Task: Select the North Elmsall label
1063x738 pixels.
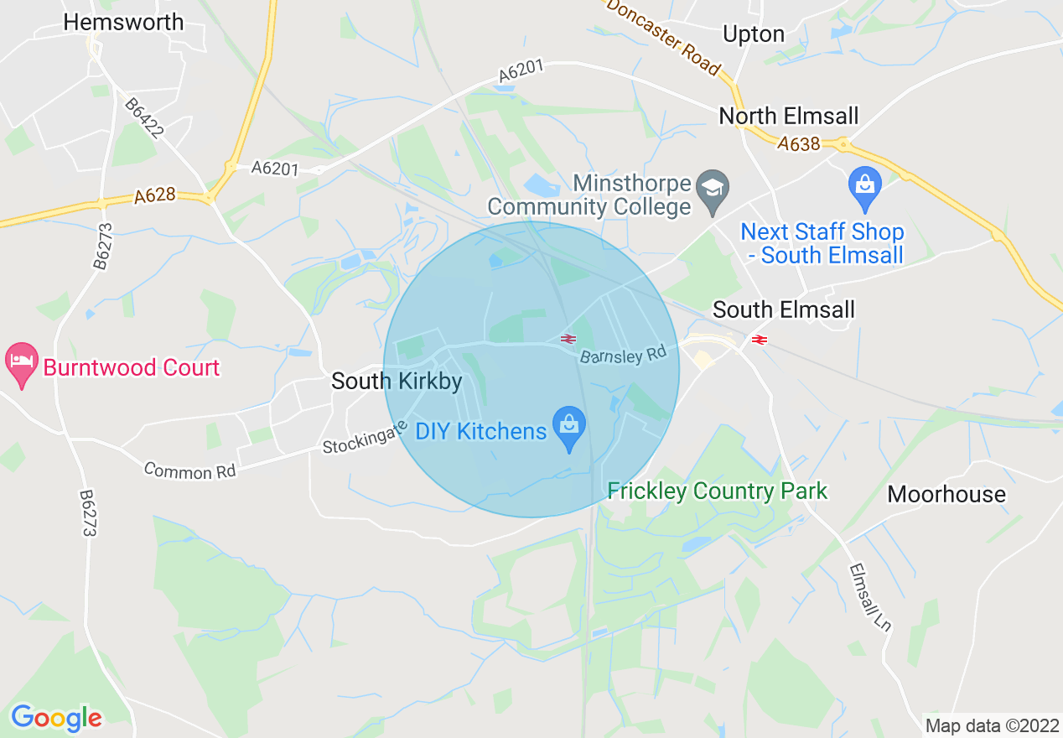Action: (x=789, y=116)
